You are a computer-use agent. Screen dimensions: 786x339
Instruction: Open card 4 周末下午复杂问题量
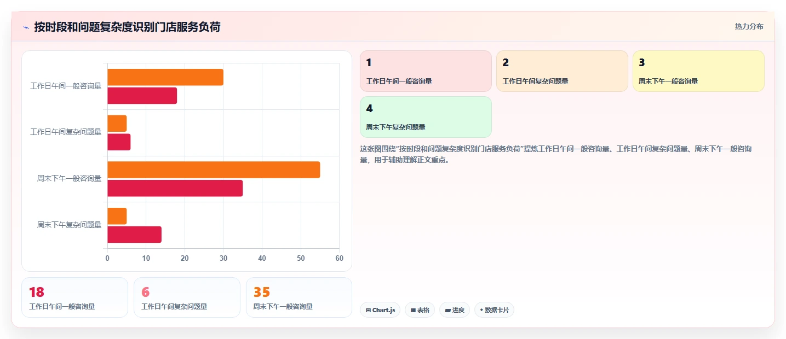tap(426, 117)
